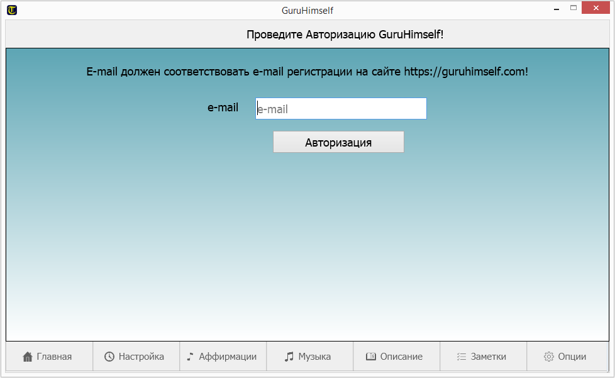
Task: Open the Главная tab label
Action: click(x=54, y=357)
